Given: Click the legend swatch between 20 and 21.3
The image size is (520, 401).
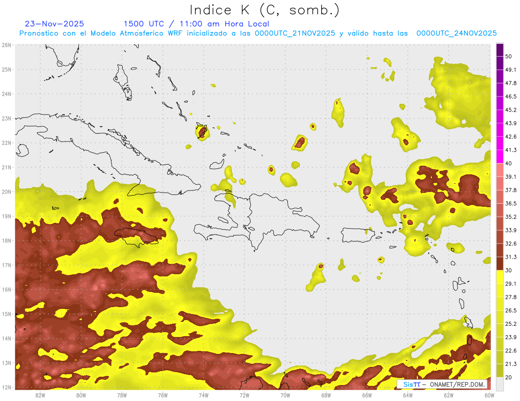Looking at the screenshot, I should [x=500, y=370].
